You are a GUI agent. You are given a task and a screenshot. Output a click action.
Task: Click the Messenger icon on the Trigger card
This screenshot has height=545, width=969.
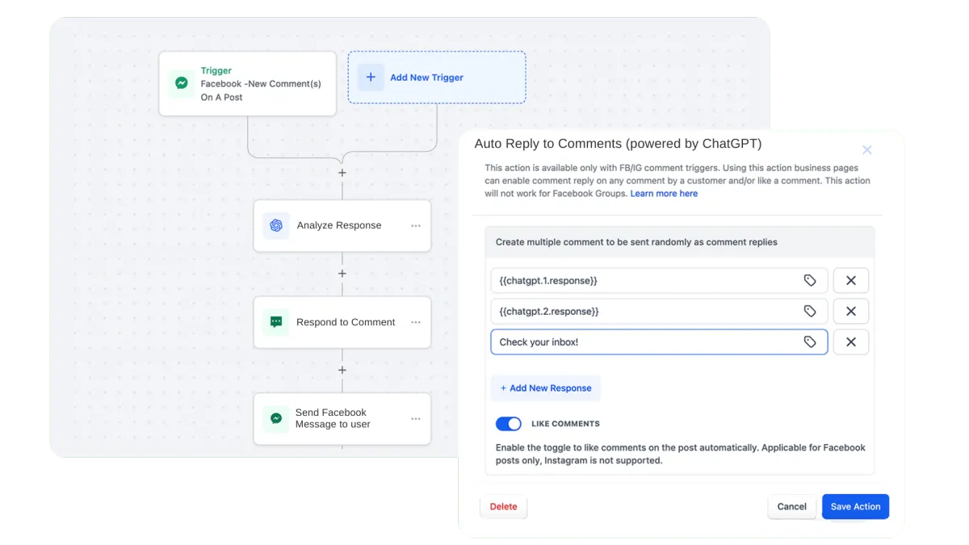pos(182,83)
